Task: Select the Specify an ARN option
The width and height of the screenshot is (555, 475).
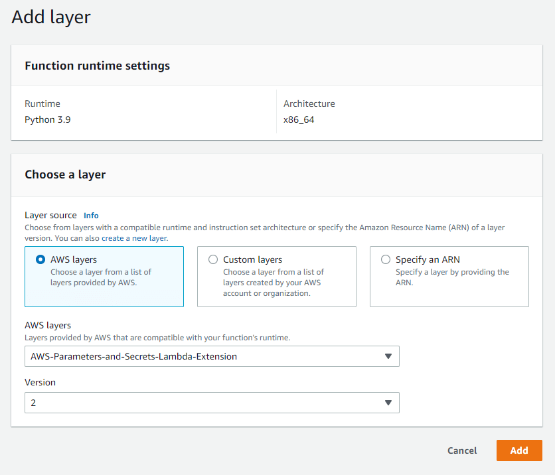Action: pyautogui.click(x=386, y=259)
